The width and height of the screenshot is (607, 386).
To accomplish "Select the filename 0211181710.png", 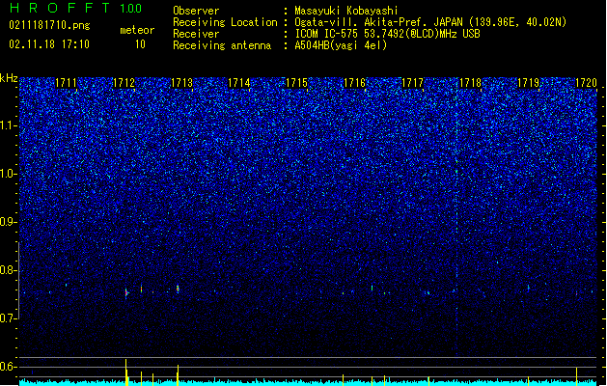I will 49,25.
